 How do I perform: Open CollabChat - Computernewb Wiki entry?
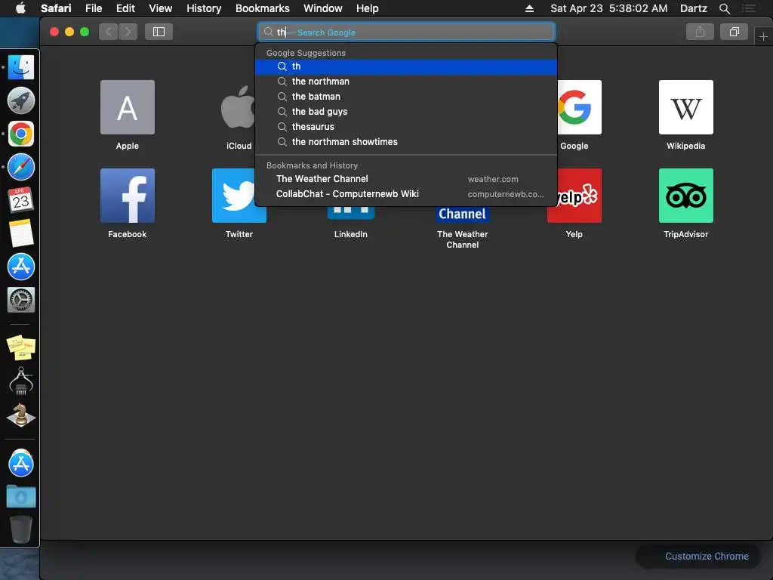(x=406, y=194)
